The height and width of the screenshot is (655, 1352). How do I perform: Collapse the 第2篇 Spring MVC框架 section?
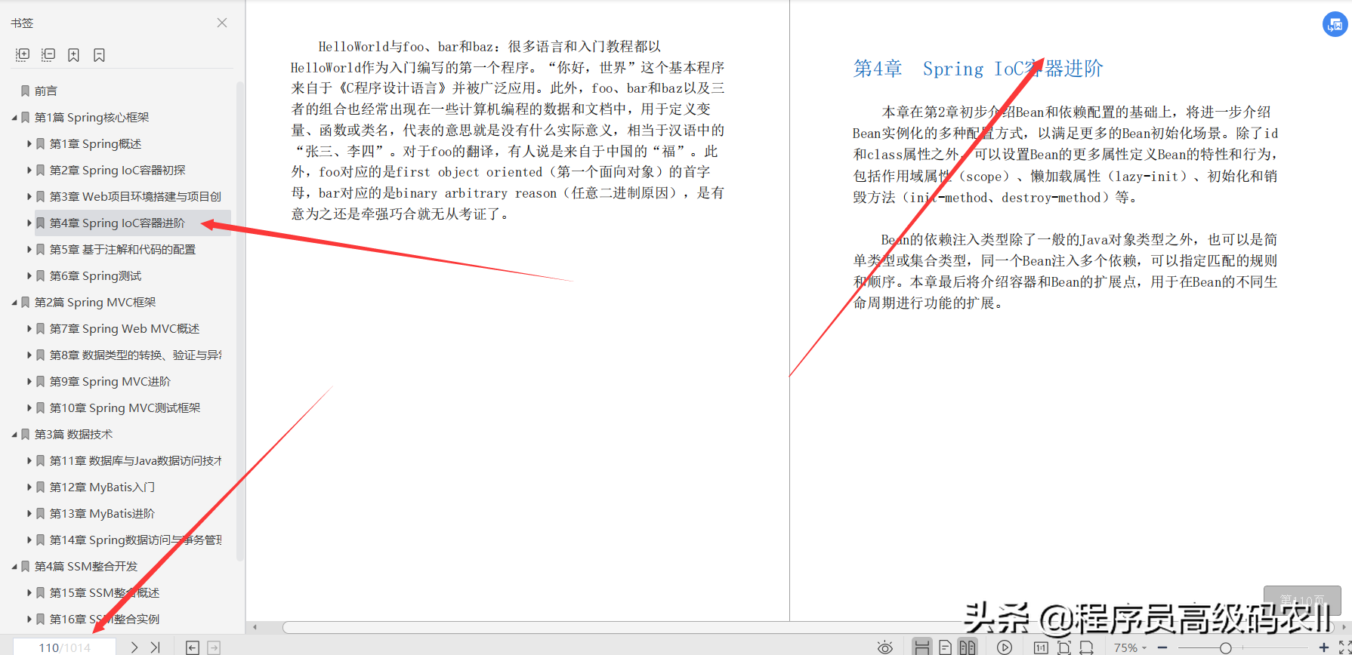coord(14,303)
